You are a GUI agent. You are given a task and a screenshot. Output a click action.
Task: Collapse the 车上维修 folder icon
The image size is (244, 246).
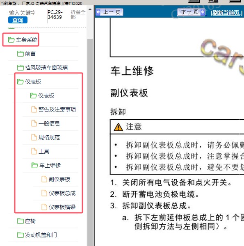(x=35, y=165)
